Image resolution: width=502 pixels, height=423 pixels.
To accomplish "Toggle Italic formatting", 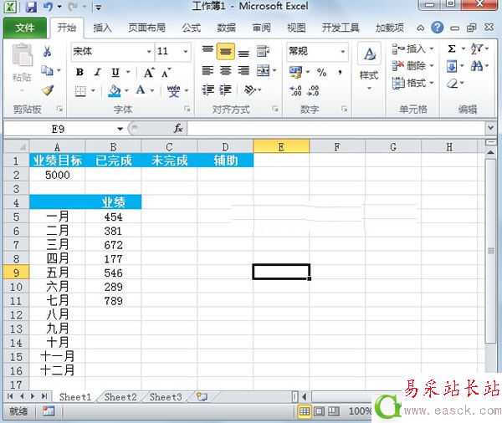I will click(97, 73).
